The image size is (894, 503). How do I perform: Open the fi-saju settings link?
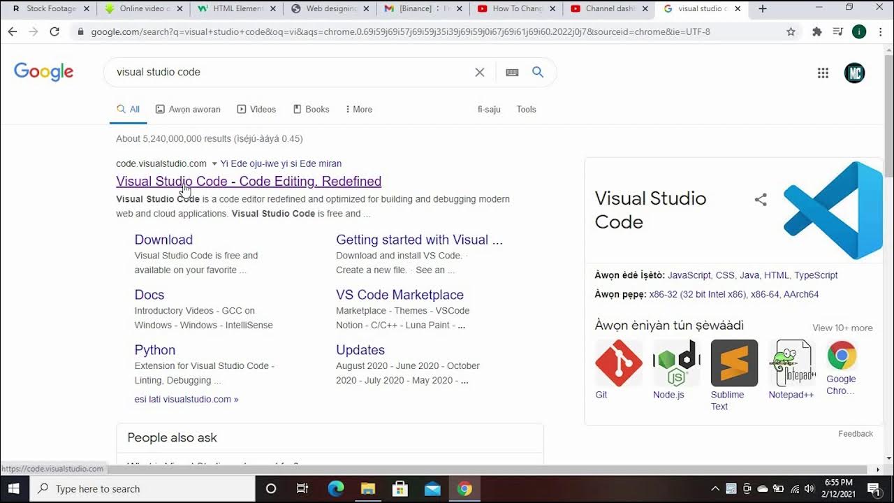pos(489,109)
